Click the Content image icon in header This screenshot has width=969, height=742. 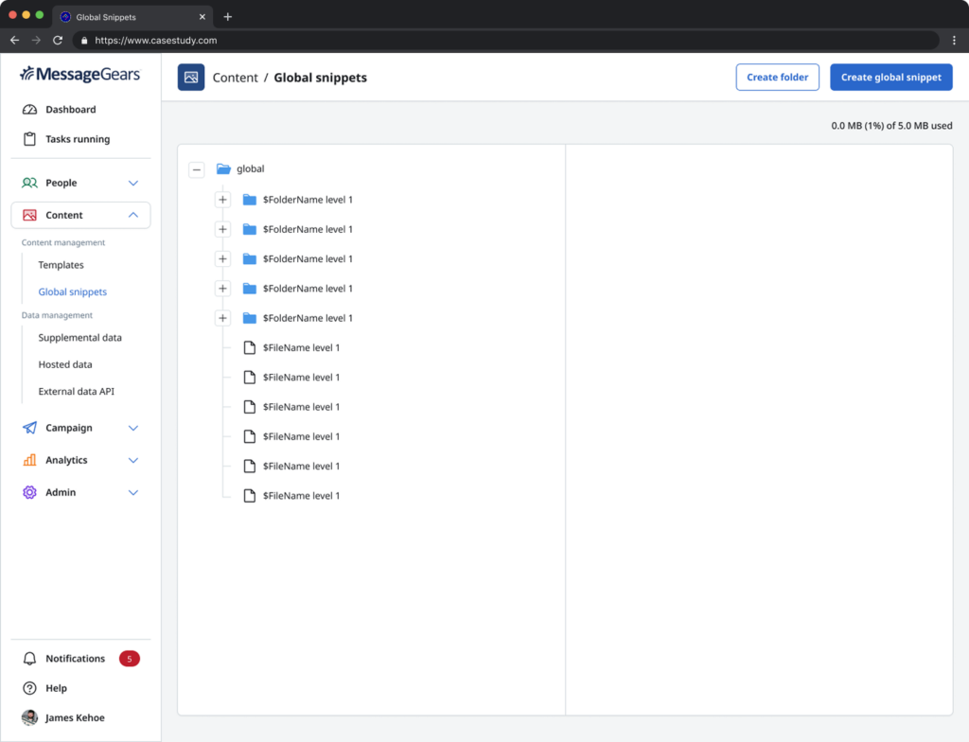coord(191,78)
